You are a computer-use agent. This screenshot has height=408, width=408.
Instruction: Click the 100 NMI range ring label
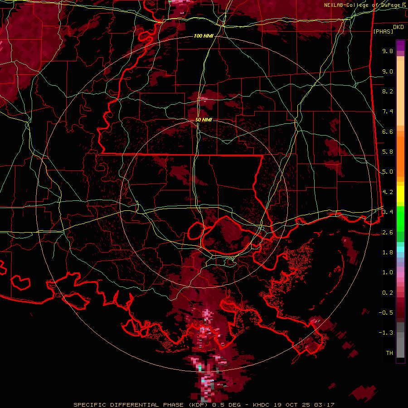pos(204,36)
